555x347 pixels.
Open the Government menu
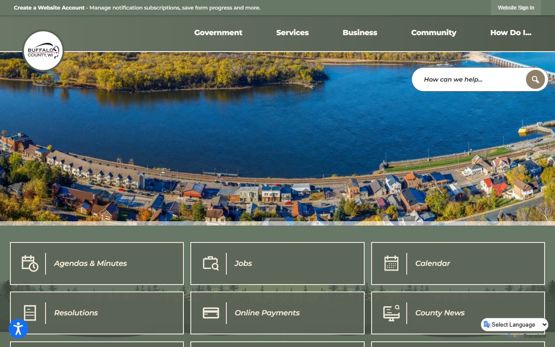[218, 33]
